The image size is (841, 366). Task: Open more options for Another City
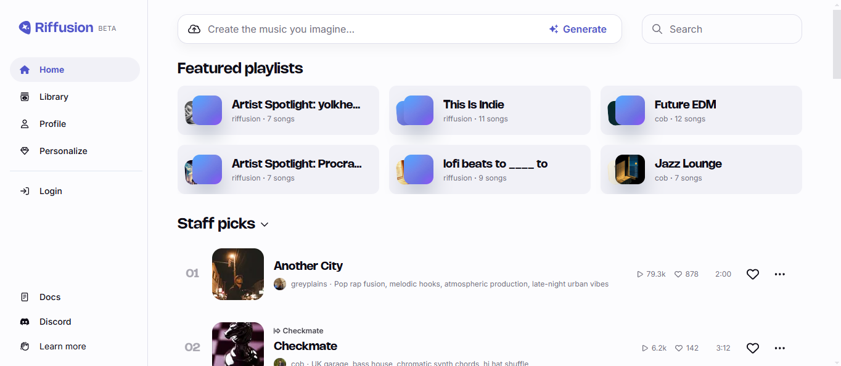click(x=780, y=274)
